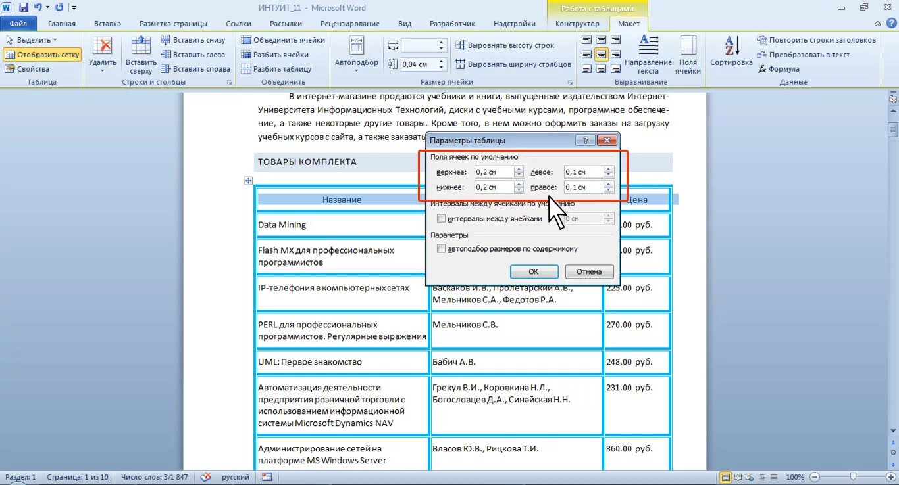Click Разбить таблицу split table
899x485 pixels.
pyautogui.click(x=276, y=69)
